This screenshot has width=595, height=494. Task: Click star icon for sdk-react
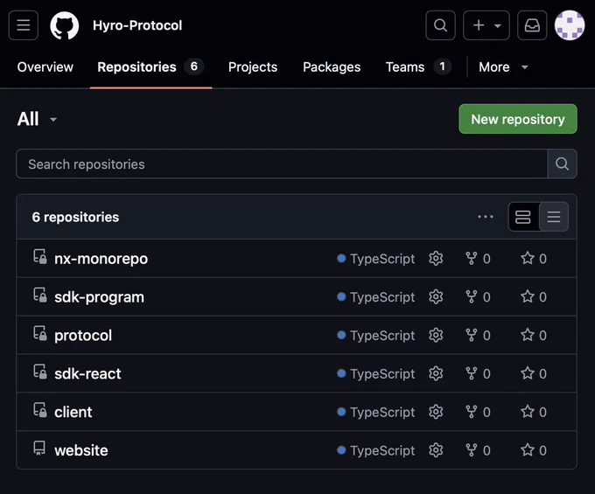click(528, 373)
